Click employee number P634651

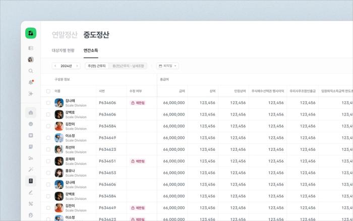(x=107, y=161)
